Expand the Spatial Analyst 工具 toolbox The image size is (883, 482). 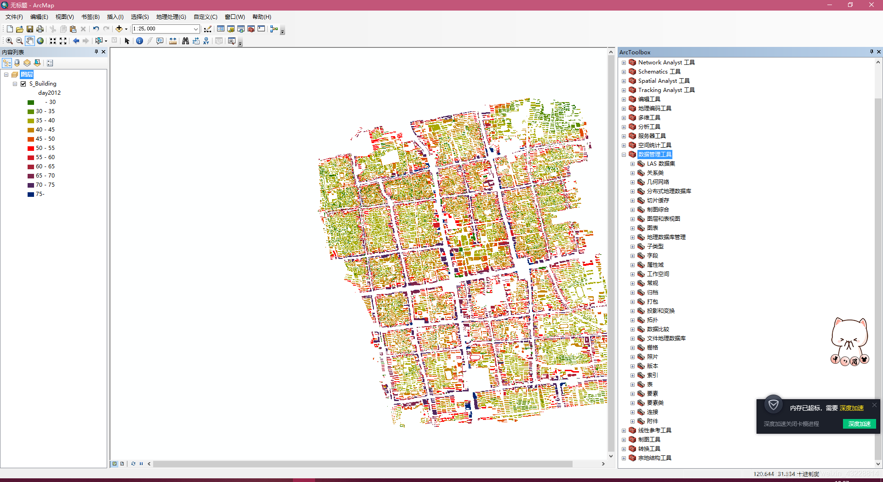[624, 81]
